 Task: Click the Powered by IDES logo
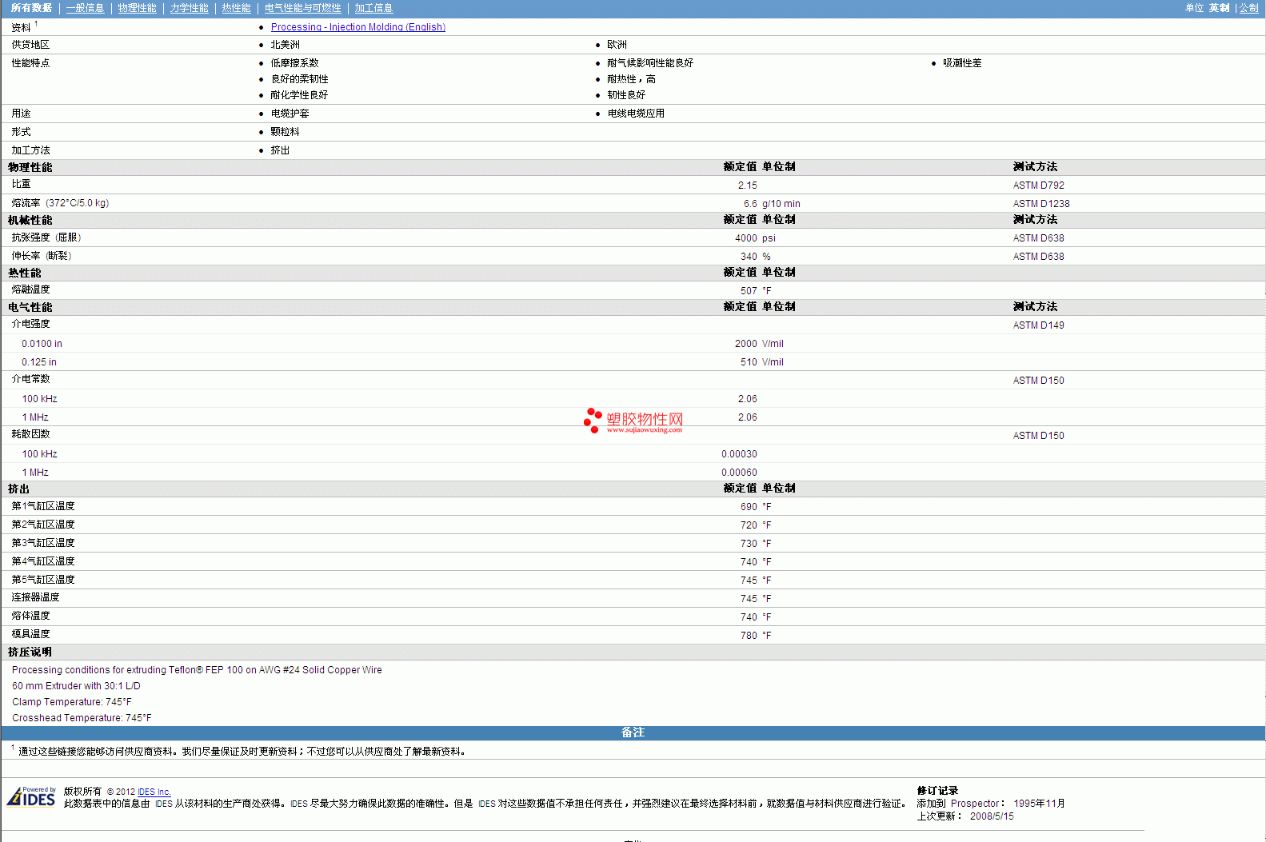pyautogui.click(x=31, y=796)
